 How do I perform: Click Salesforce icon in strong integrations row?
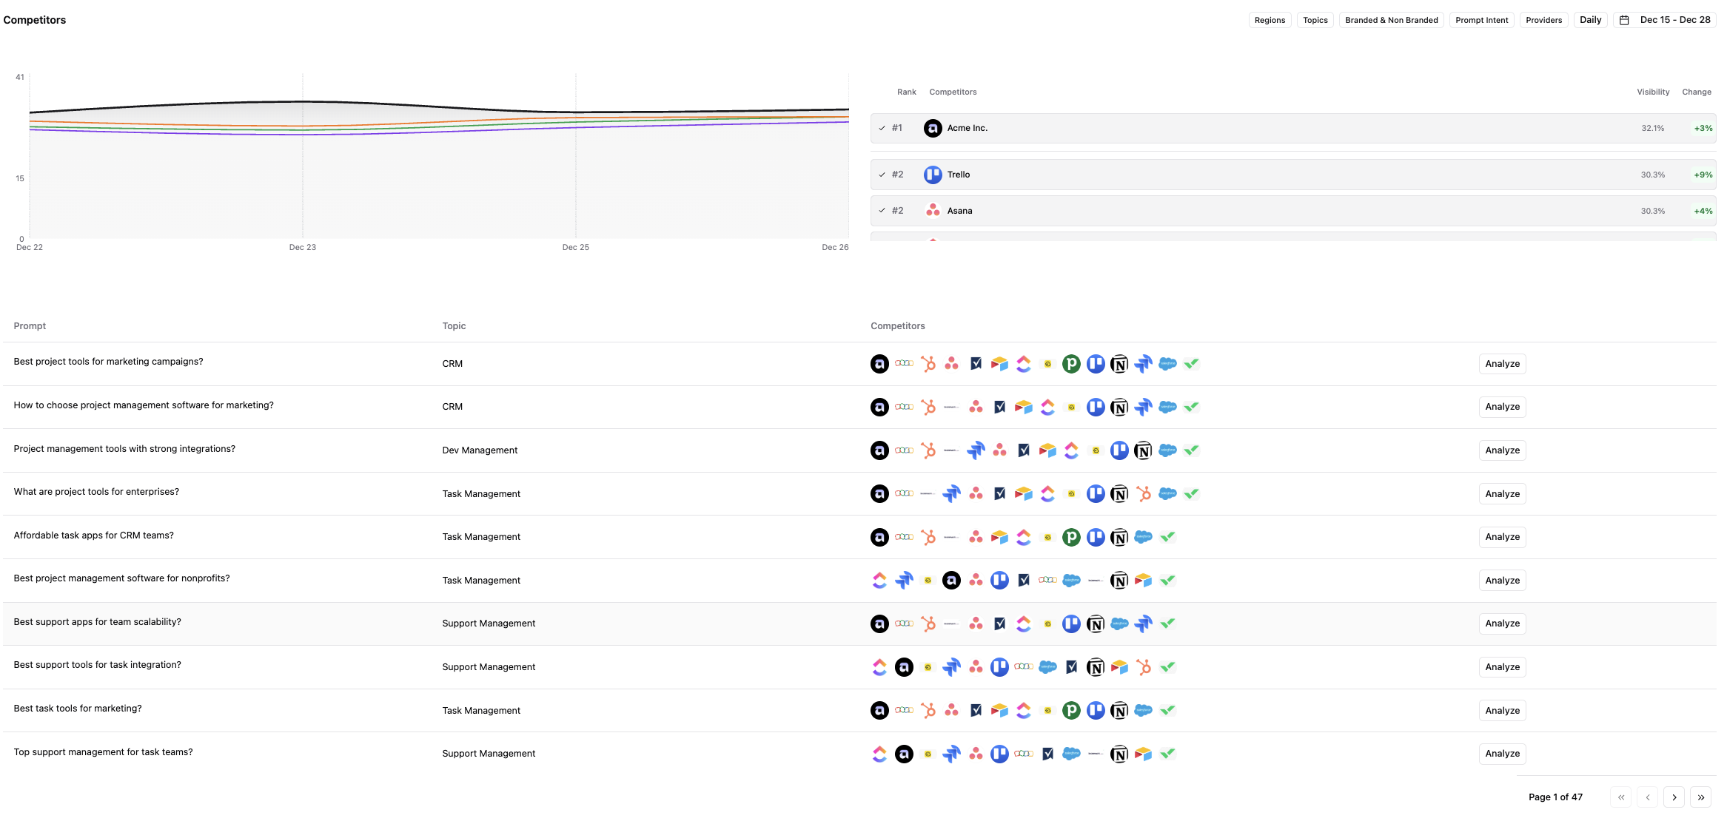1167,450
